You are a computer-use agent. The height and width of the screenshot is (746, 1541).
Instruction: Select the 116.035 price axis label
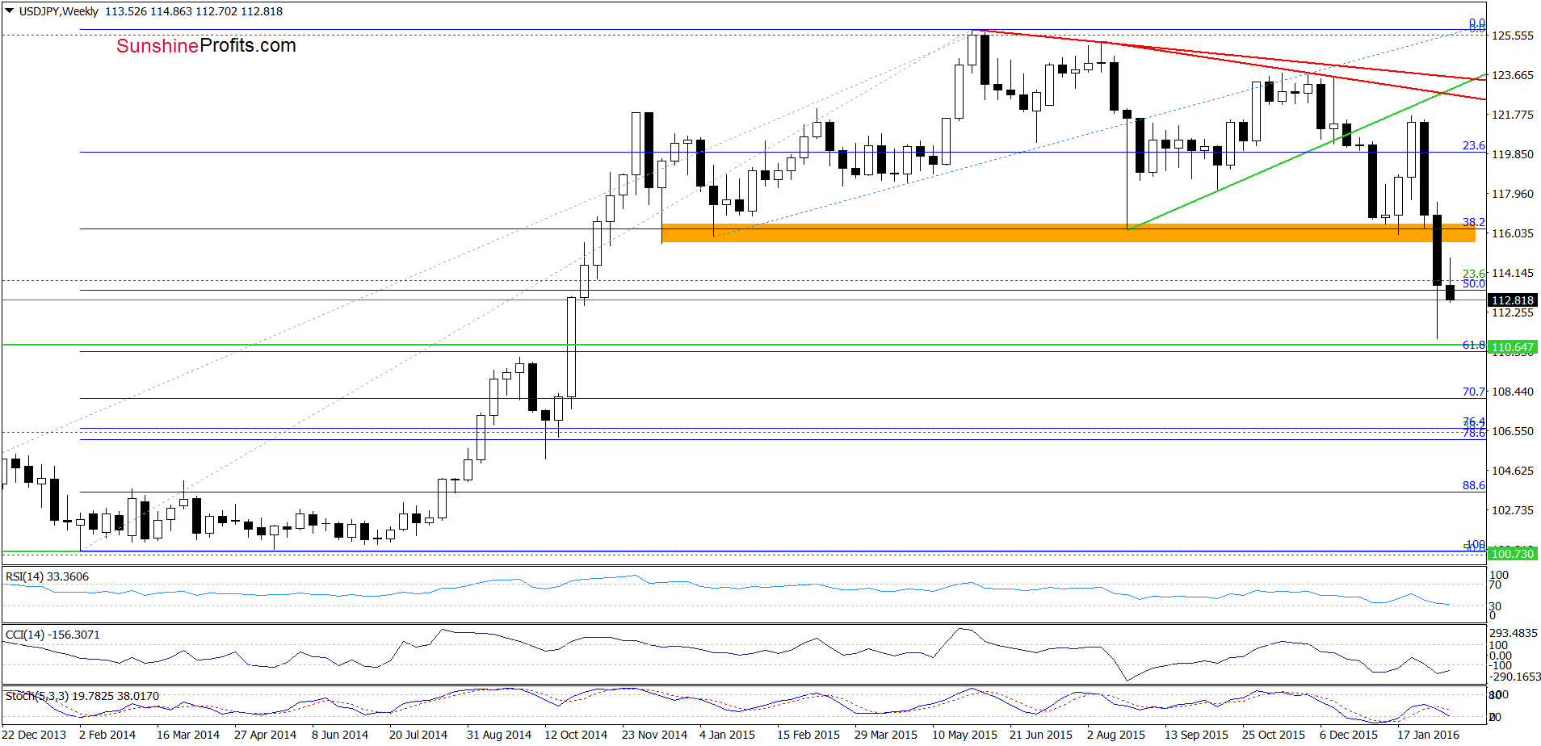1512,233
